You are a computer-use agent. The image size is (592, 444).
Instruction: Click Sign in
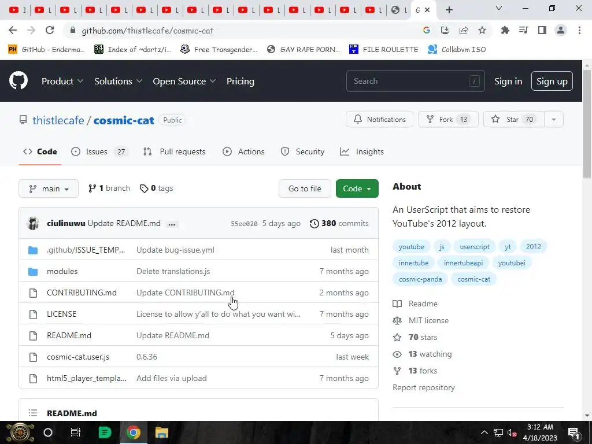point(508,81)
